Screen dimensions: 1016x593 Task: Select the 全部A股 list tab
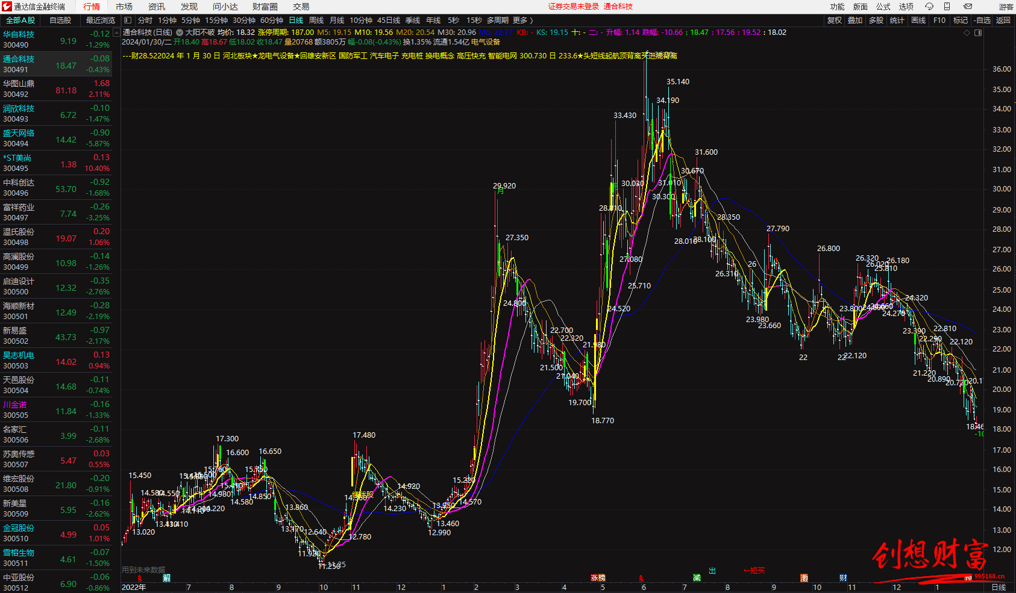click(x=20, y=20)
